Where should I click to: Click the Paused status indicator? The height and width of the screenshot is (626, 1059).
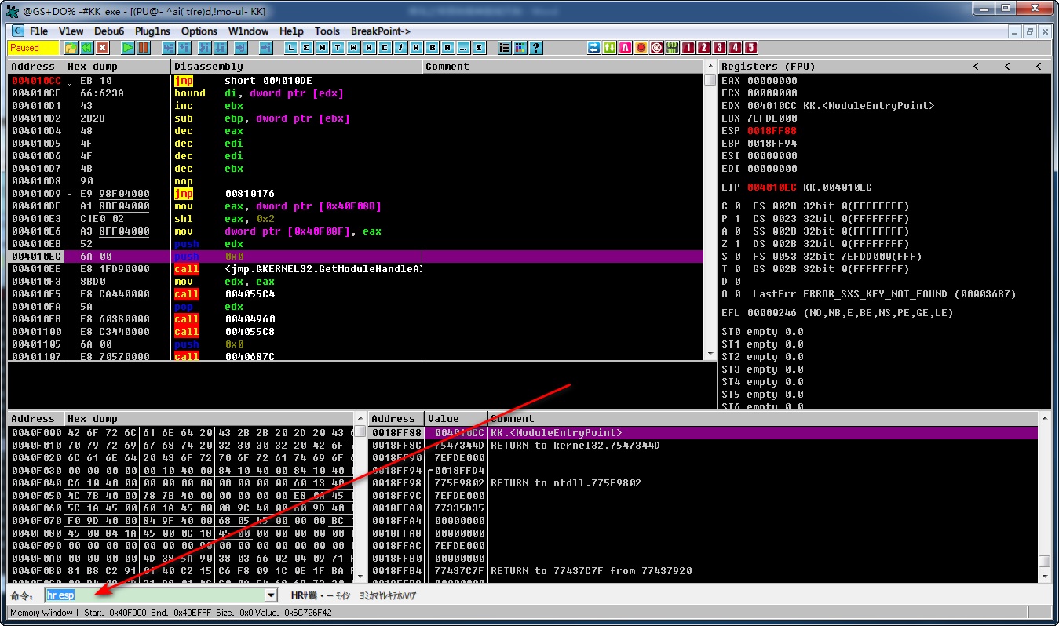[x=34, y=48]
